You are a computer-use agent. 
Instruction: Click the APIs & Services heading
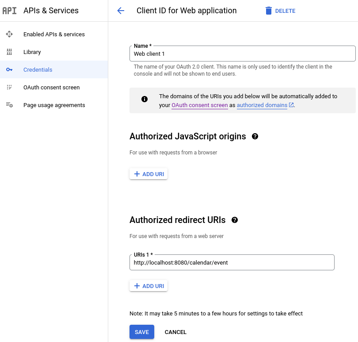51,11
